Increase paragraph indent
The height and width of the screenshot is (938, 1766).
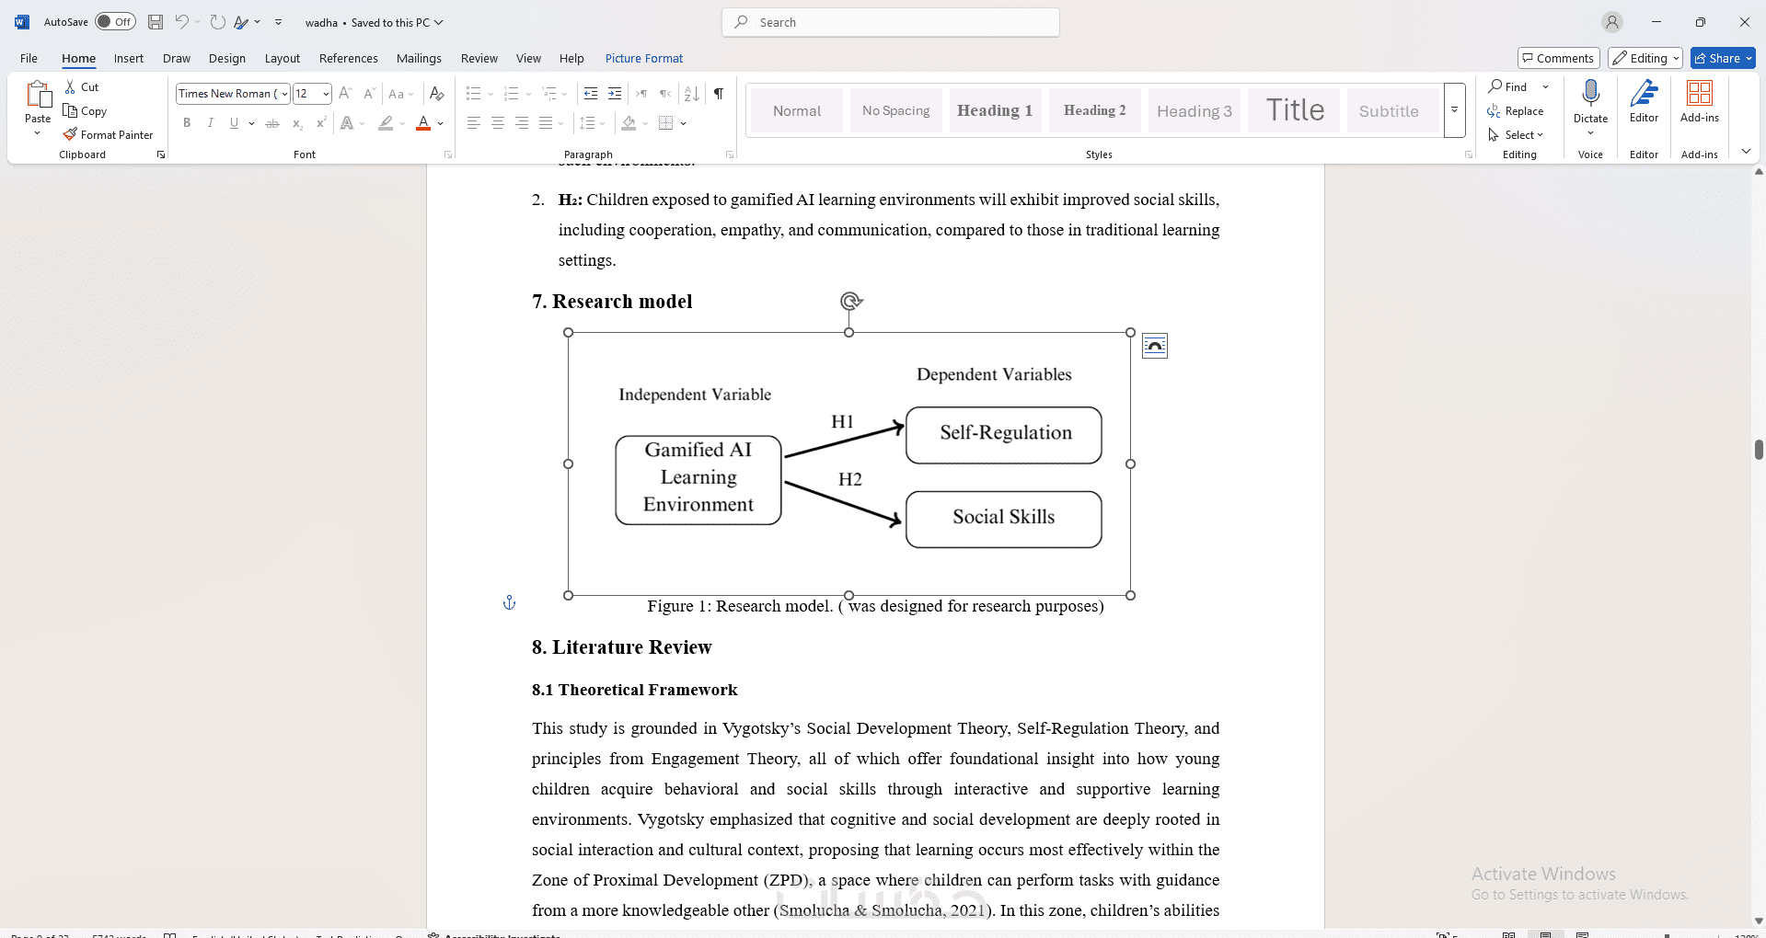click(x=615, y=94)
